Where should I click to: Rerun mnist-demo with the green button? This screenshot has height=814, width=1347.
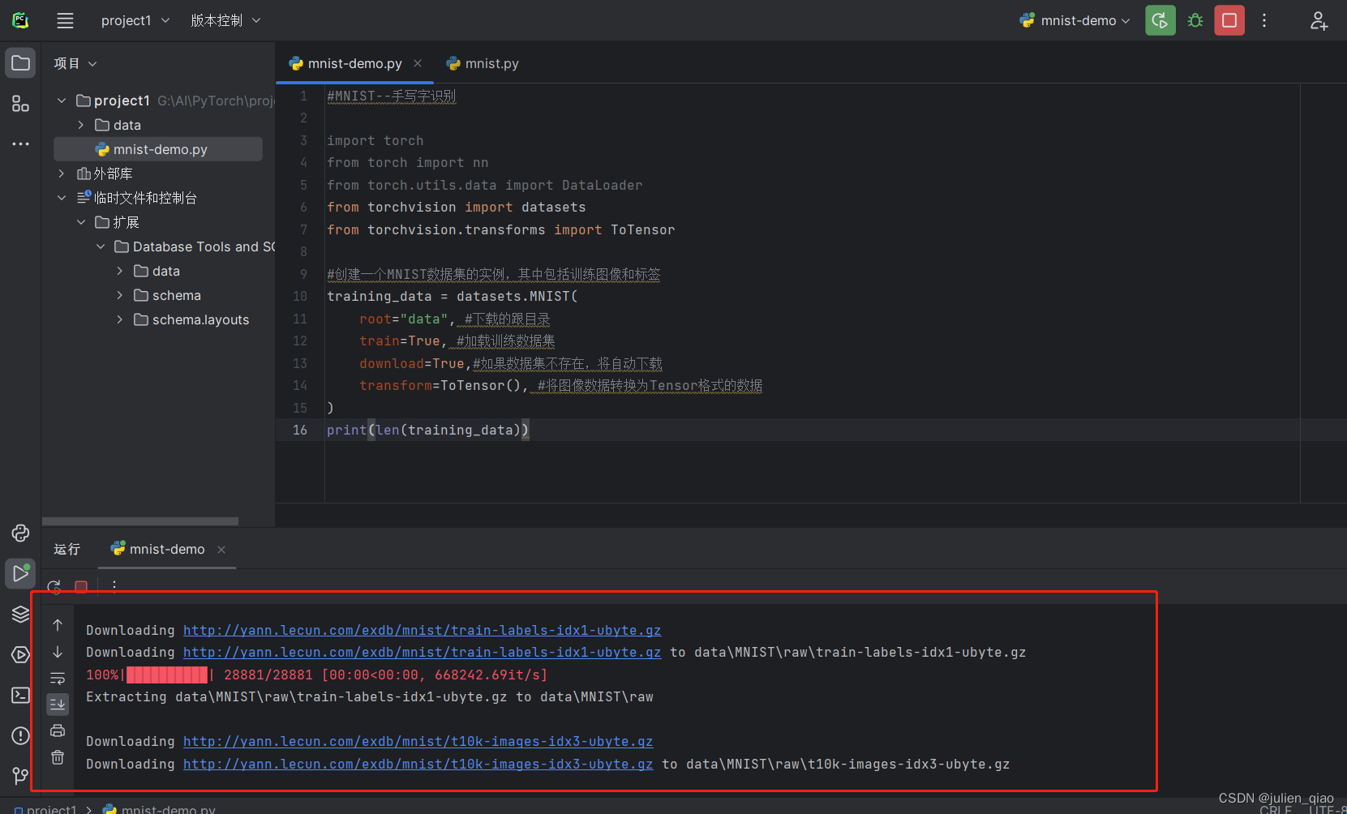coord(1160,20)
